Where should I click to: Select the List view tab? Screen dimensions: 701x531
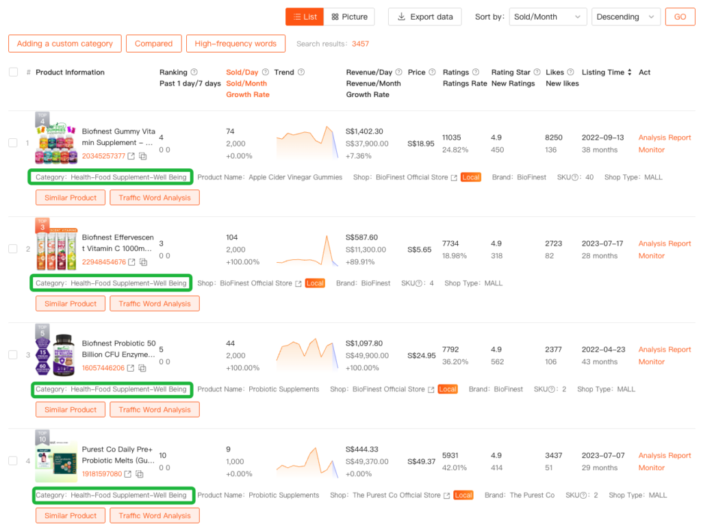click(304, 17)
